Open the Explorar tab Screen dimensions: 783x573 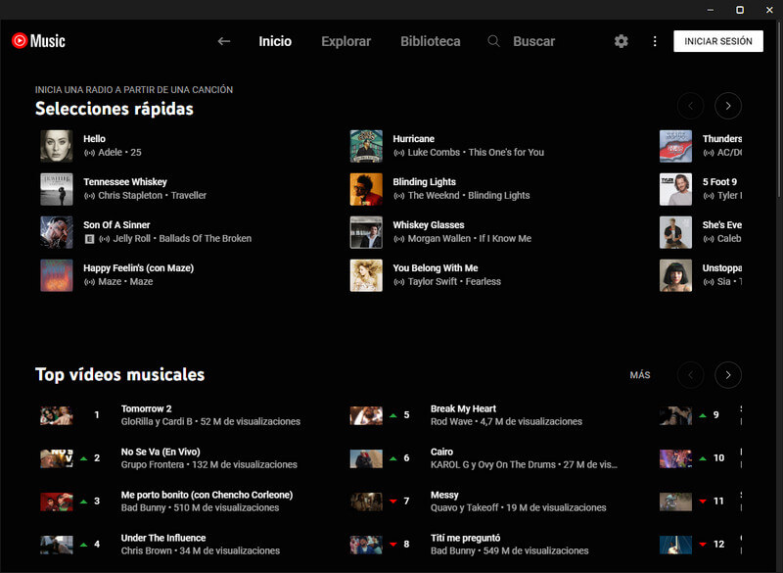(346, 41)
